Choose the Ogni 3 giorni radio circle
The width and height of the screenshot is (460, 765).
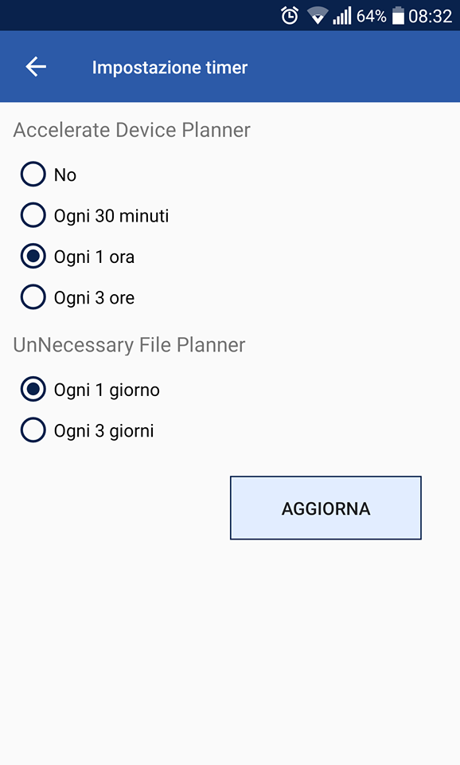point(33,430)
